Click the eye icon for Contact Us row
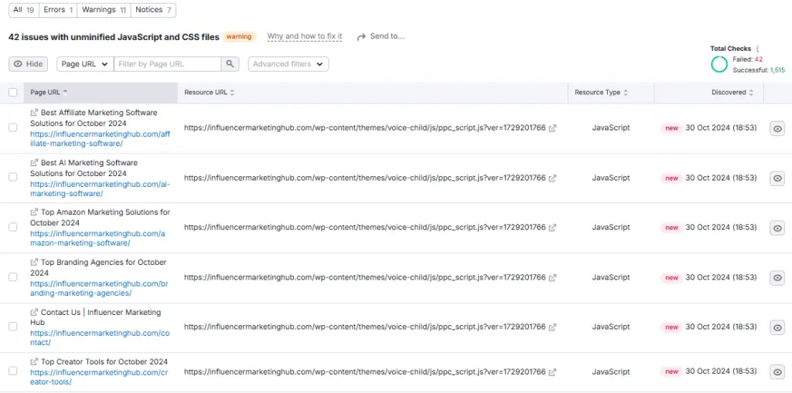The height and width of the screenshot is (393, 792). click(777, 327)
